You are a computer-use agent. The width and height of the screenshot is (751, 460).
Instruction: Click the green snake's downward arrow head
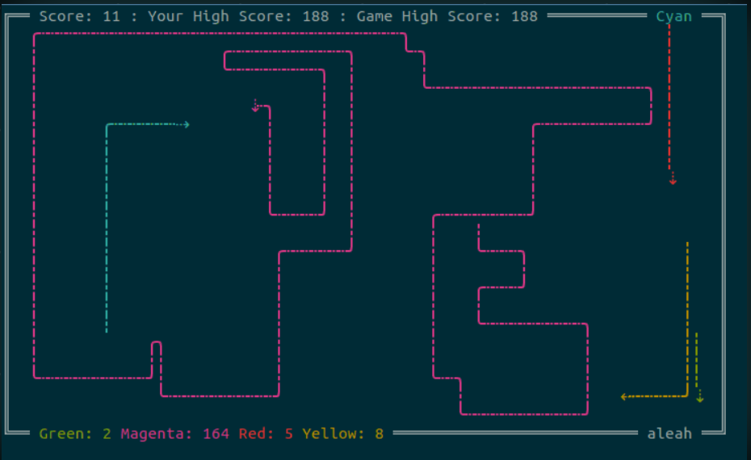tap(699, 399)
